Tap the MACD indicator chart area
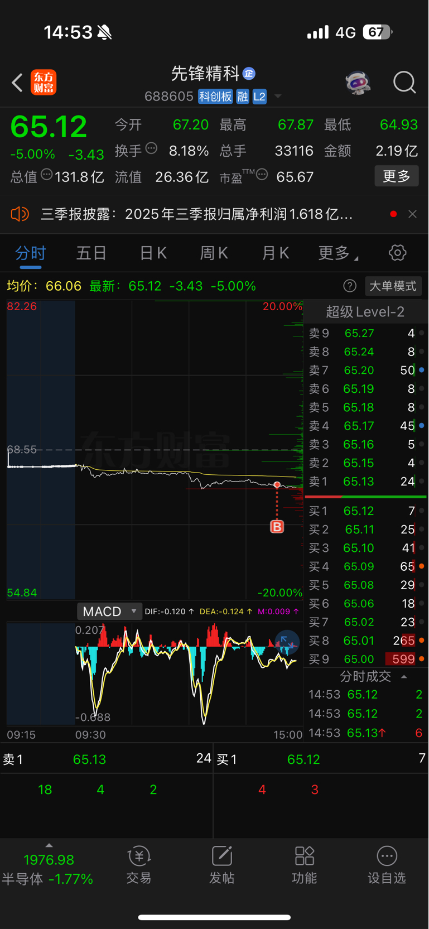This screenshot has width=429, height=929. pos(155,674)
